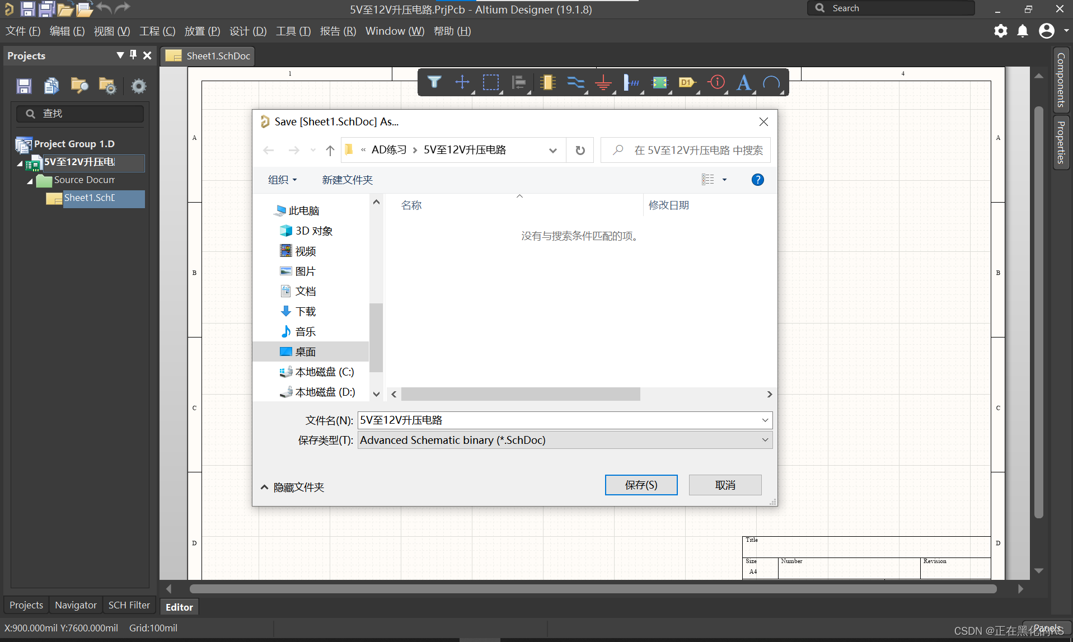Open Projects panel dropdown arrow

[120, 55]
